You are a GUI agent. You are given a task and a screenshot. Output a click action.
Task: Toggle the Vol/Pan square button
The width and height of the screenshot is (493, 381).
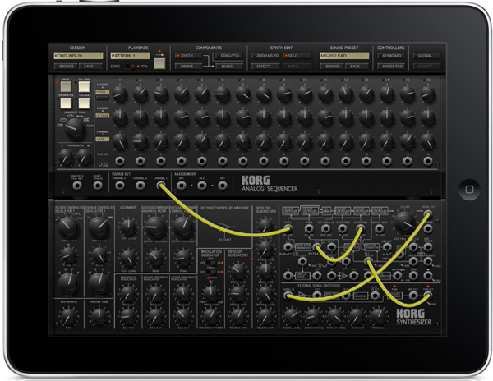(x=84, y=87)
